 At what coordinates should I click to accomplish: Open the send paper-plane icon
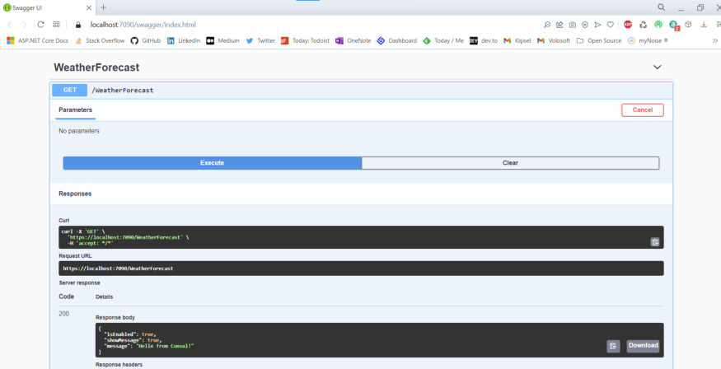point(597,25)
